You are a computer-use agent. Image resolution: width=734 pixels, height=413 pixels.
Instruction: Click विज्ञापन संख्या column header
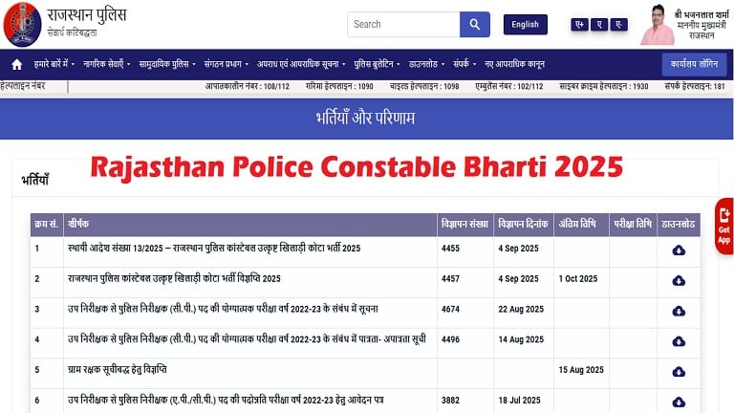[x=464, y=225]
